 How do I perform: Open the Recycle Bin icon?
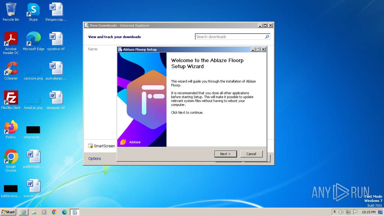[x=11, y=12]
